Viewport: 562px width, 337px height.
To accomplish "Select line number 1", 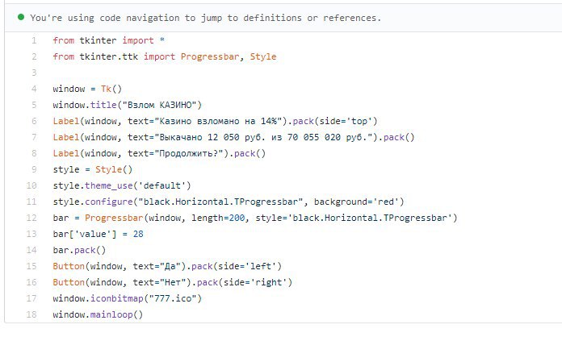I will (x=34, y=40).
